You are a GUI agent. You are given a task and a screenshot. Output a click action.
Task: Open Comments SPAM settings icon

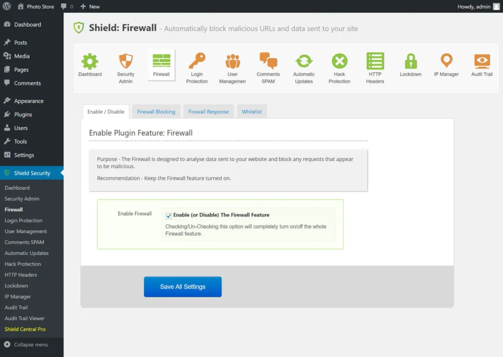[x=268, y=61]
